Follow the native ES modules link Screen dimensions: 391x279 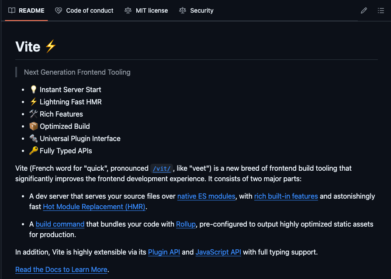pyautogui.click(x=206, y=196)
